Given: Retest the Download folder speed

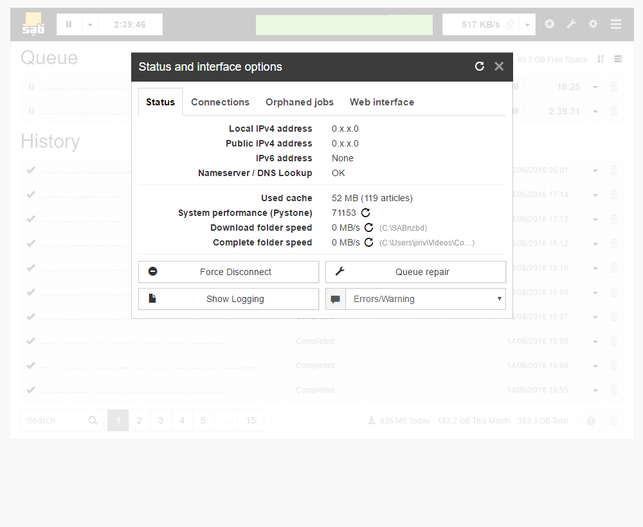Looking at the screenshot, I should 368,228.
